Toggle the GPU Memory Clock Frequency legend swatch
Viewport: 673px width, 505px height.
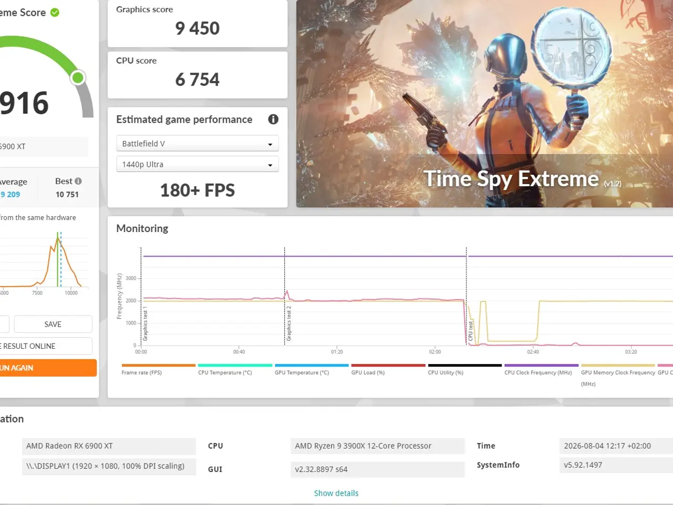(618, 365)
